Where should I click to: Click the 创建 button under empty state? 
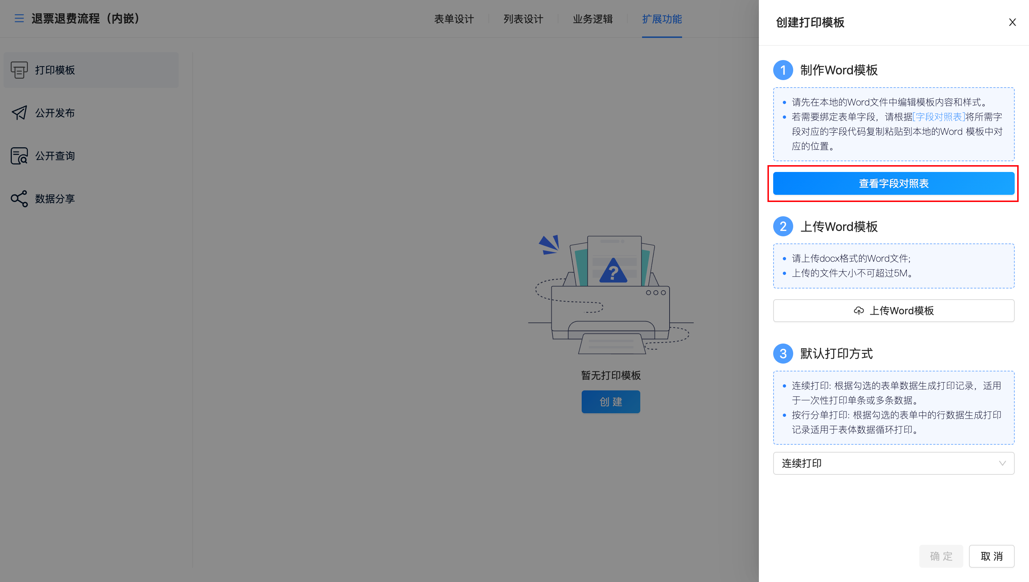click(x=611, y=402)
